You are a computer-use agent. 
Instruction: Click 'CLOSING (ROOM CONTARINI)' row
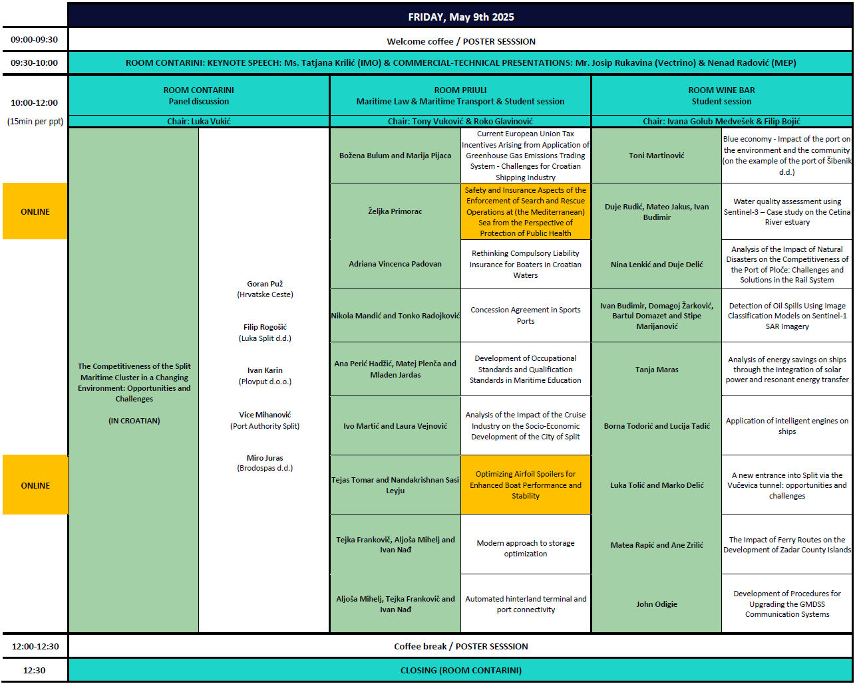click(x=460, y=670)
